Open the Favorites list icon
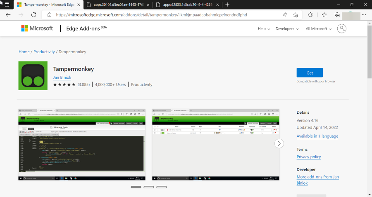This screenshot has height=197, width=372. click(x=324, y=15)
